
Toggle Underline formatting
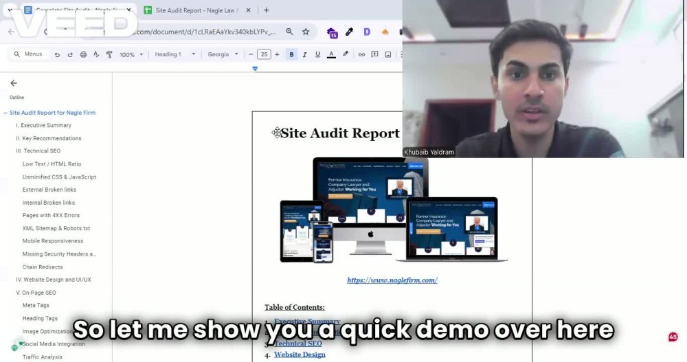[317, 55]
